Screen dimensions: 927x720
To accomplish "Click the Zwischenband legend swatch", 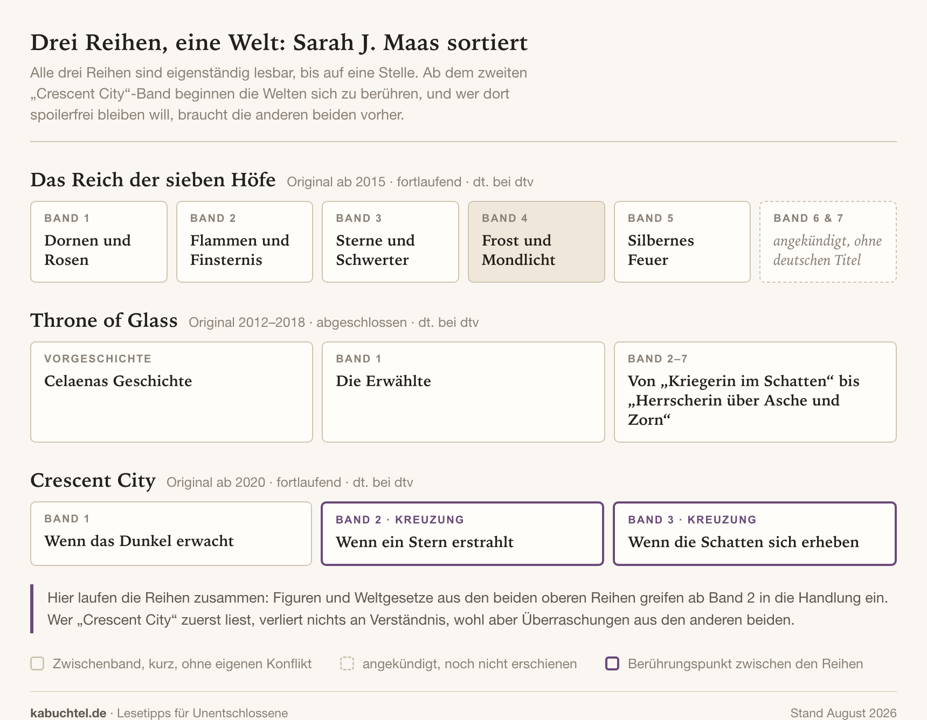I will tap(37, 663).
